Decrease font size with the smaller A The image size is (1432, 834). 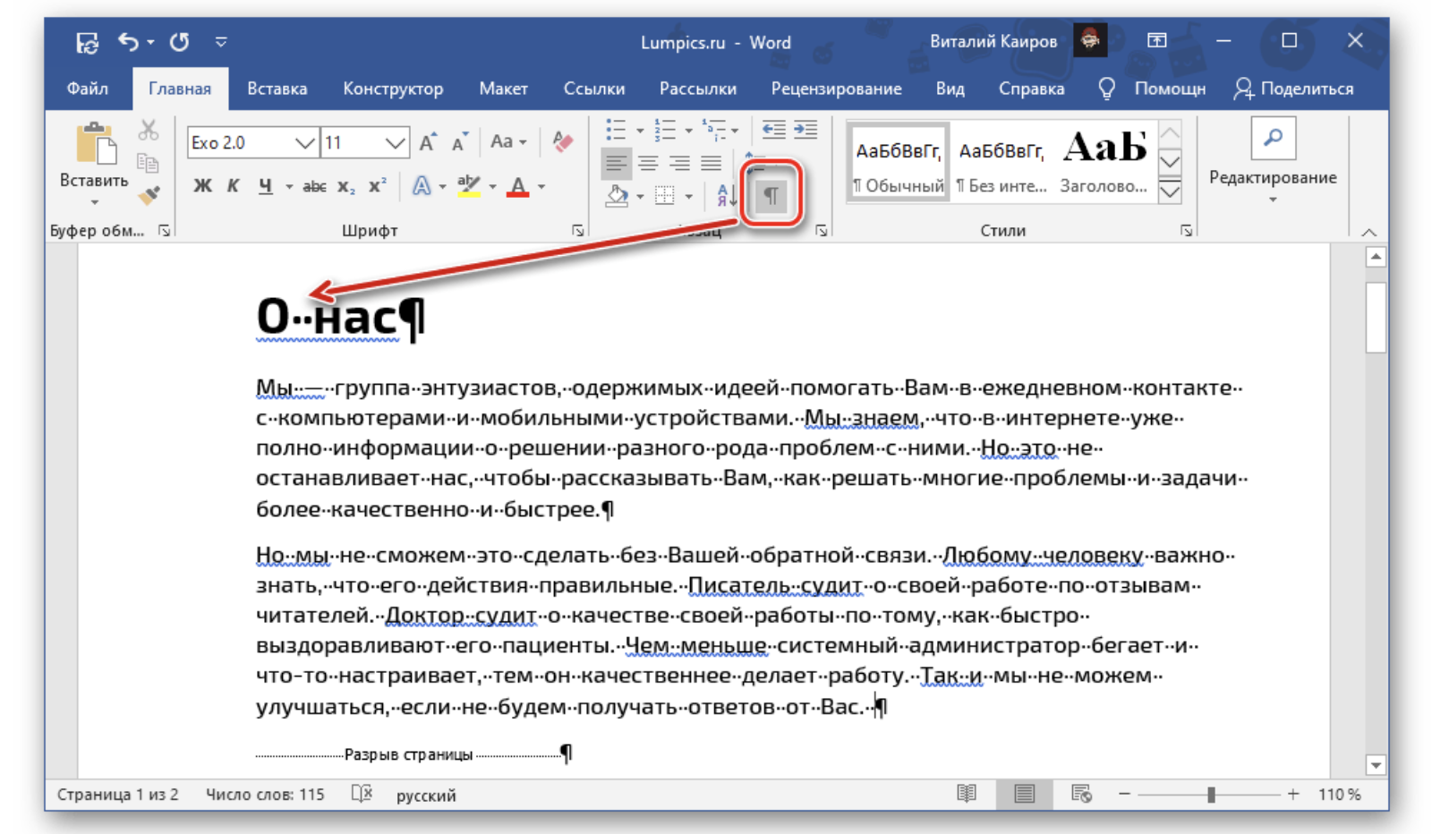[460, 142]
